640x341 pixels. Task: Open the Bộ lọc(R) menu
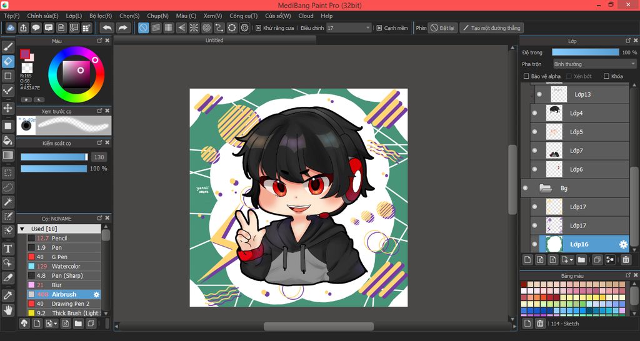point(101,16)
